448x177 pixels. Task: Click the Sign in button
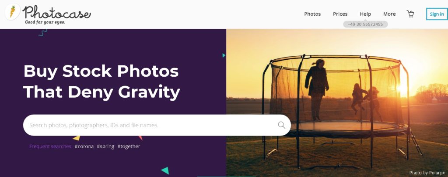[x=437, y=14]
